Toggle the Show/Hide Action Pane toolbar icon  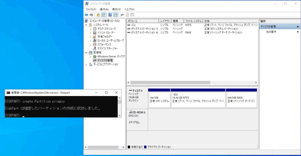coord(115,15)
